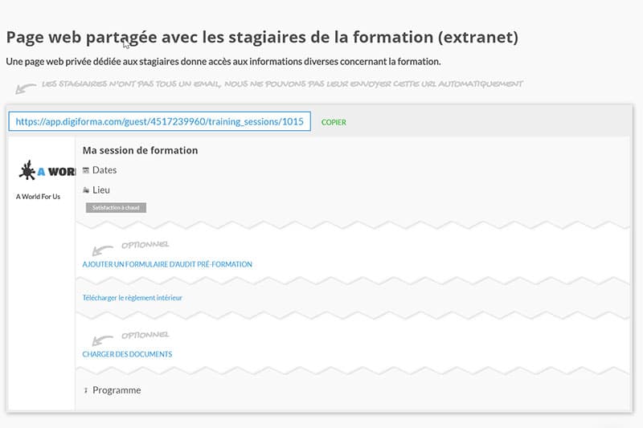
Task: Open Télécharger le règlement intérieur link
Action: (132, 298)
